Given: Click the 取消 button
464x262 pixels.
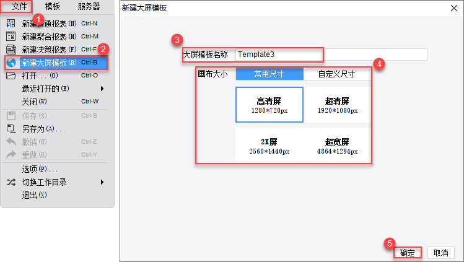Looking at the screenshot, I should coord(441,253).
